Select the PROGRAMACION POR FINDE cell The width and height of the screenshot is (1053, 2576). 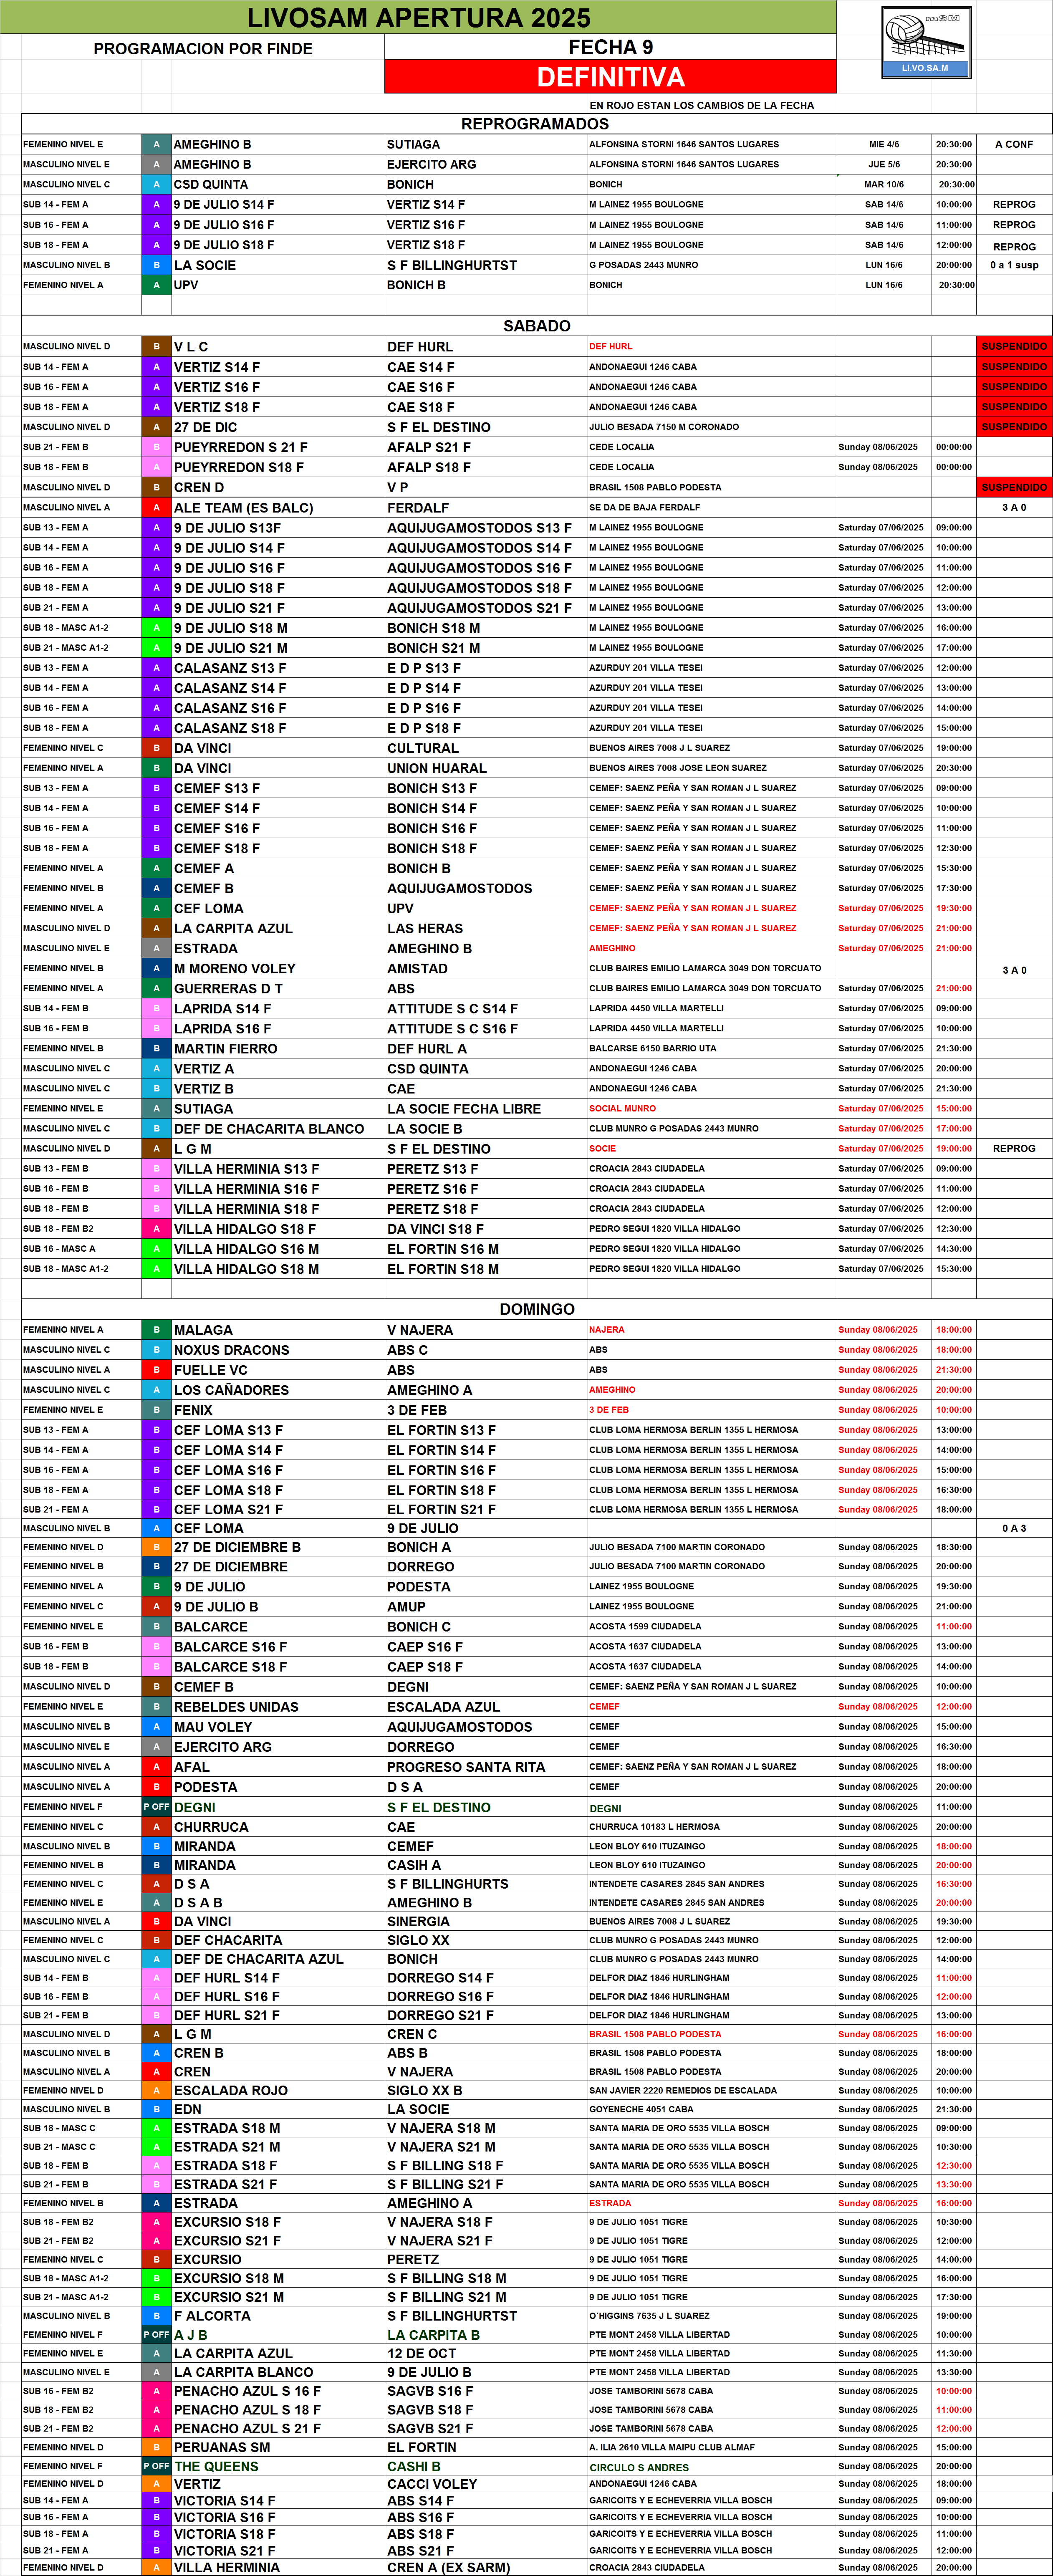coord(203,48)
